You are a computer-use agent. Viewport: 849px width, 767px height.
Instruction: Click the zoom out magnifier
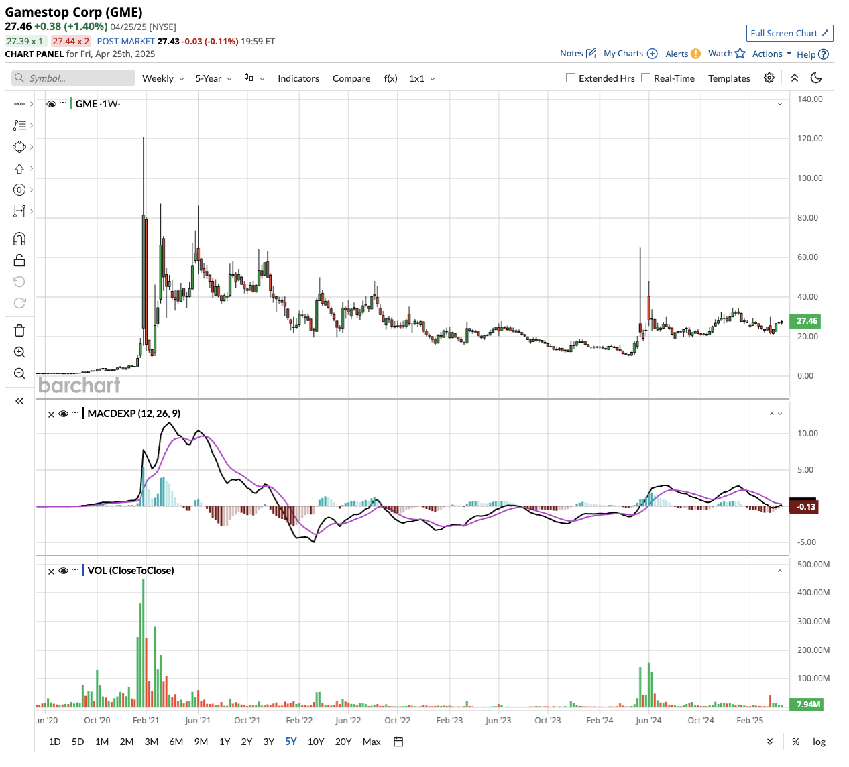[19, 373]
